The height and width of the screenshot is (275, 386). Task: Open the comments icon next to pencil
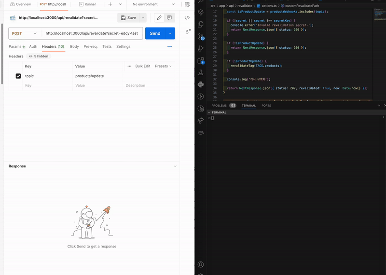pyautogui.click(x=169, y=18)
